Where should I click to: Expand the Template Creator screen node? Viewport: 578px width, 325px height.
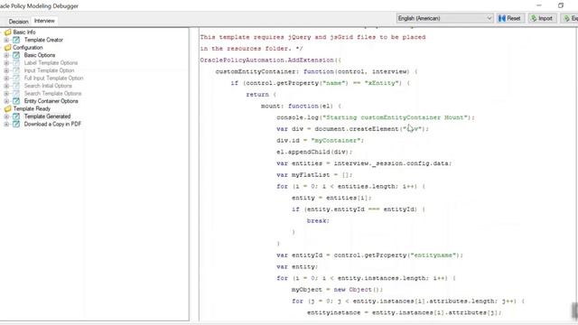6,40
